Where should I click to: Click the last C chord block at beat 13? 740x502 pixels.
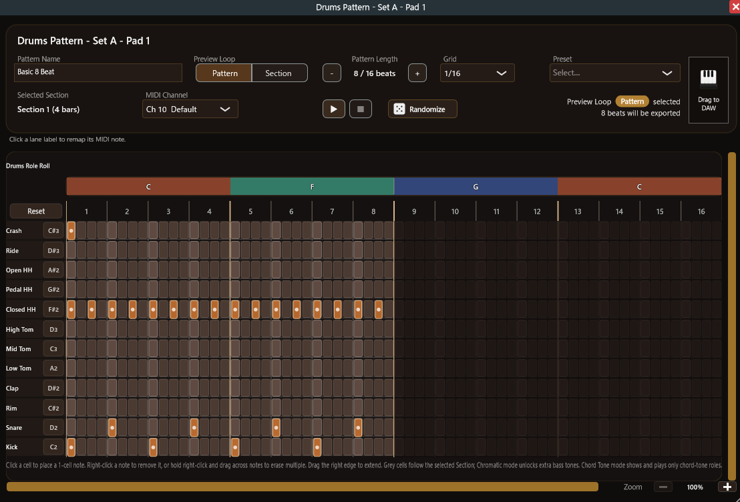coord(639,186)
